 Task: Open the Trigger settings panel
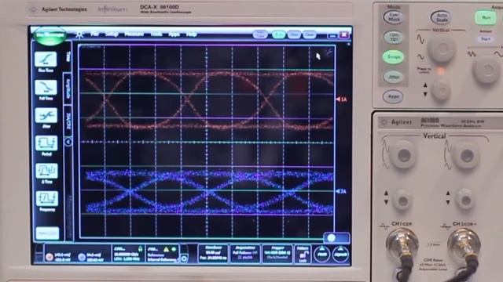[277, 254]
